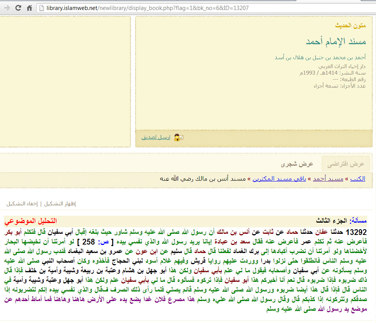Click the page document icon in address bar
The height and width of the screenshot is (323, 376).
coord(42,8)
